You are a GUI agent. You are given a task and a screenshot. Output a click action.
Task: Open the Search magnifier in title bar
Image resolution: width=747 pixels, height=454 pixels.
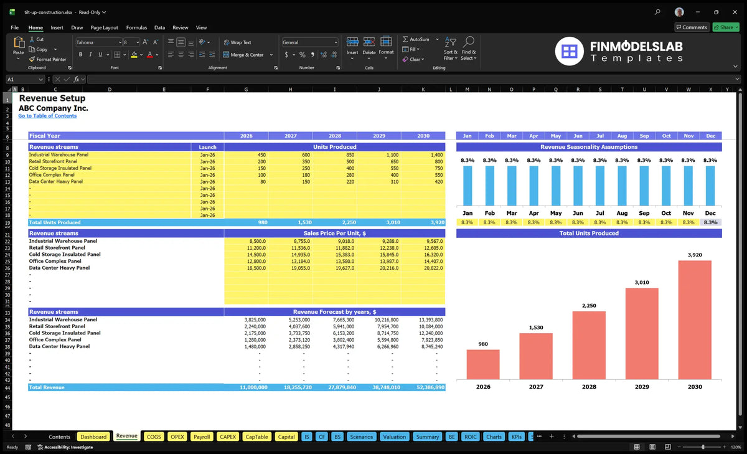pos(658,12)
